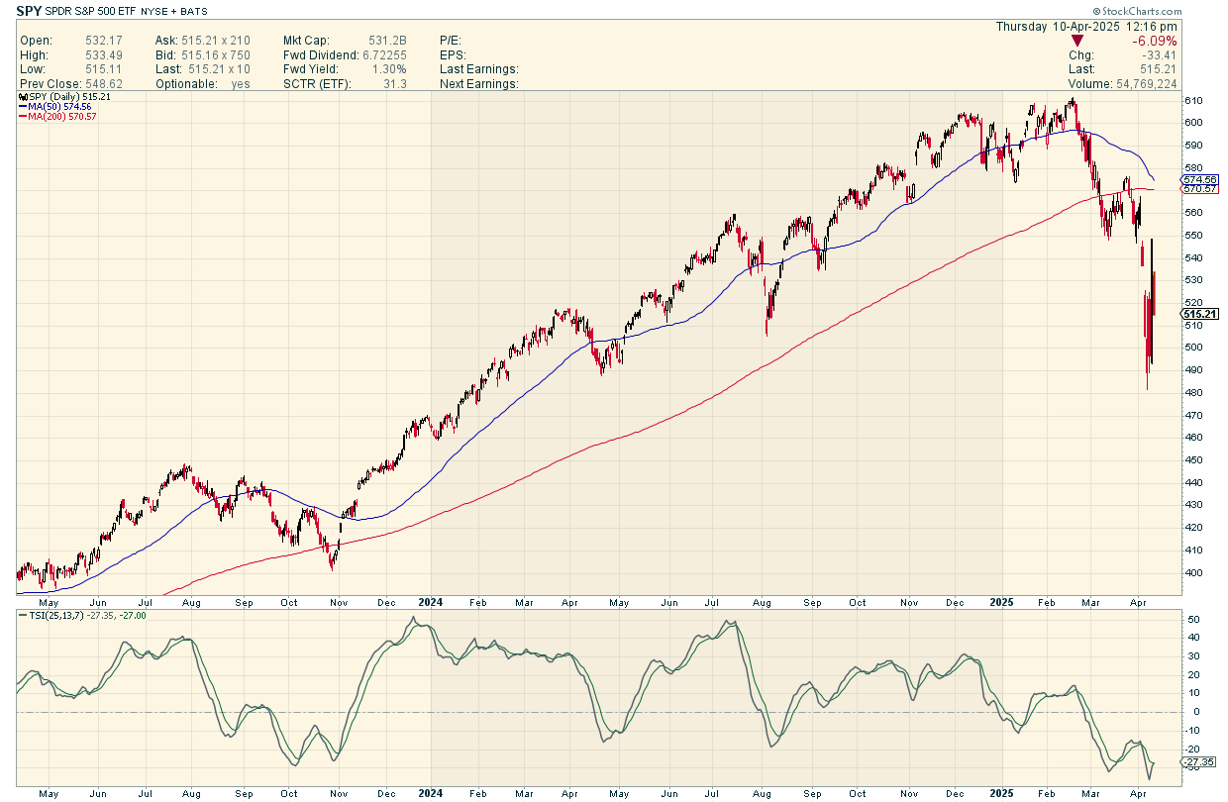
Task: Click the Volume value '54,769,224'
Action: 1146,84
